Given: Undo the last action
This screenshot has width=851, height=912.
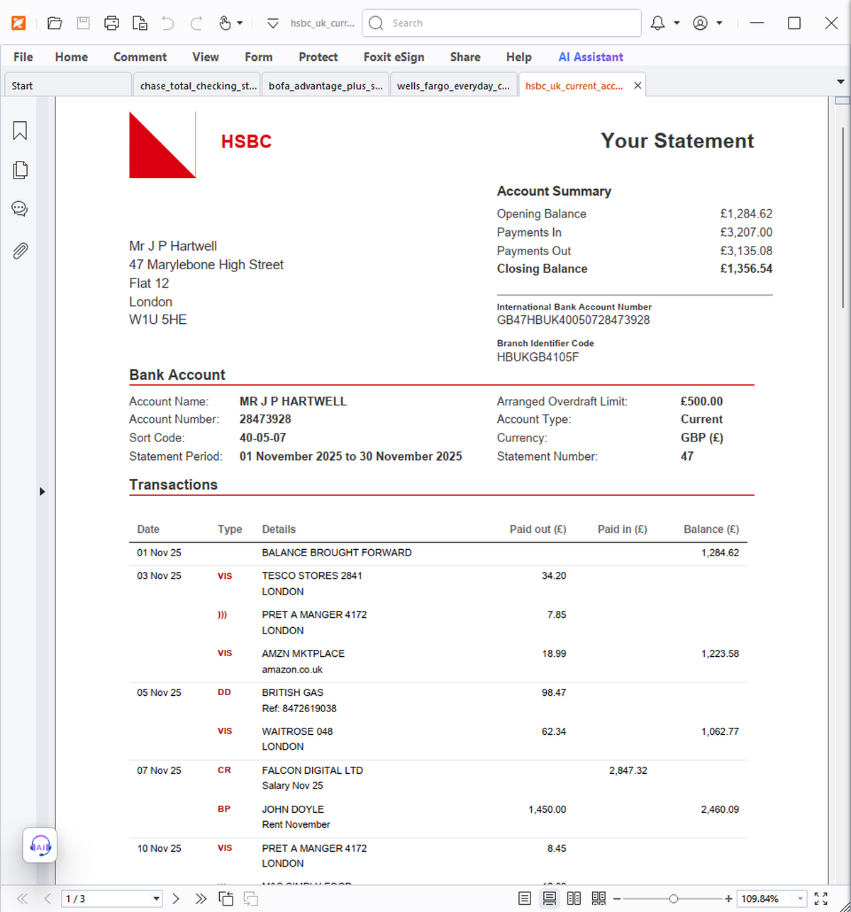Looking at the screenshot, I should 168,23.
